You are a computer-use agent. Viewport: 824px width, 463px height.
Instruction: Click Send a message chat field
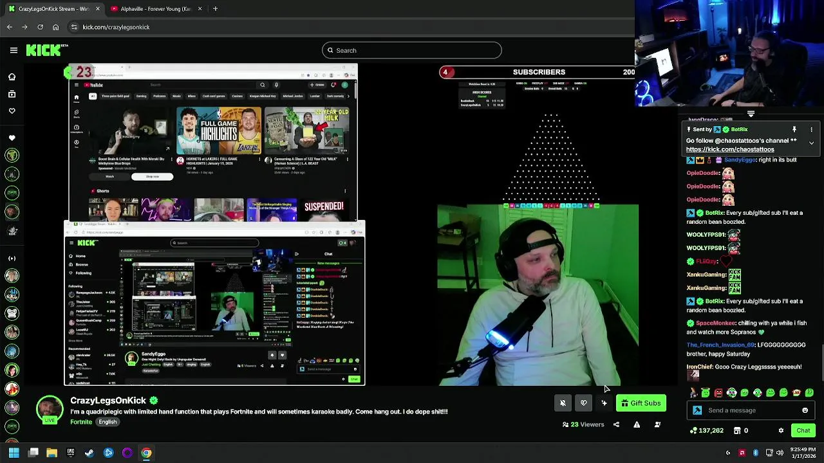[750, 410]
